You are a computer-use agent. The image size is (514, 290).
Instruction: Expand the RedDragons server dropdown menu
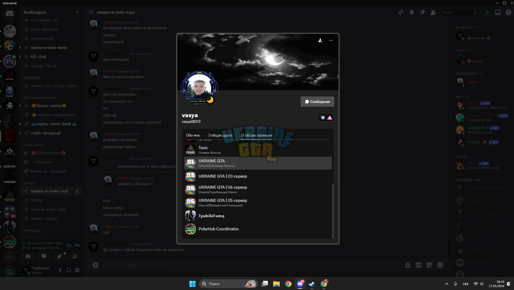pos(77,12)
